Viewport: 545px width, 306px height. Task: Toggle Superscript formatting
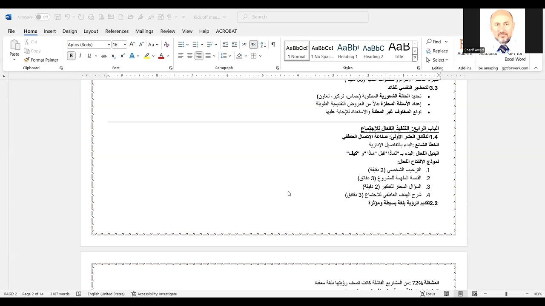122,56
